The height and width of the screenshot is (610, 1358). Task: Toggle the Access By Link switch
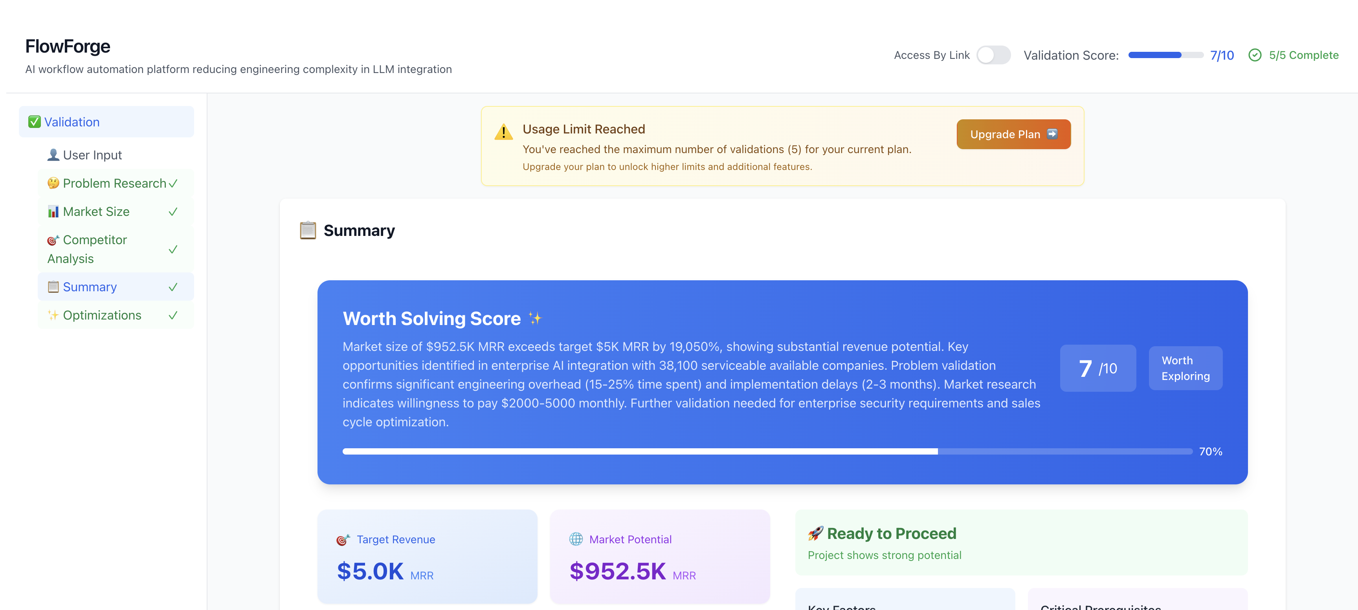(x=993, y=55)
